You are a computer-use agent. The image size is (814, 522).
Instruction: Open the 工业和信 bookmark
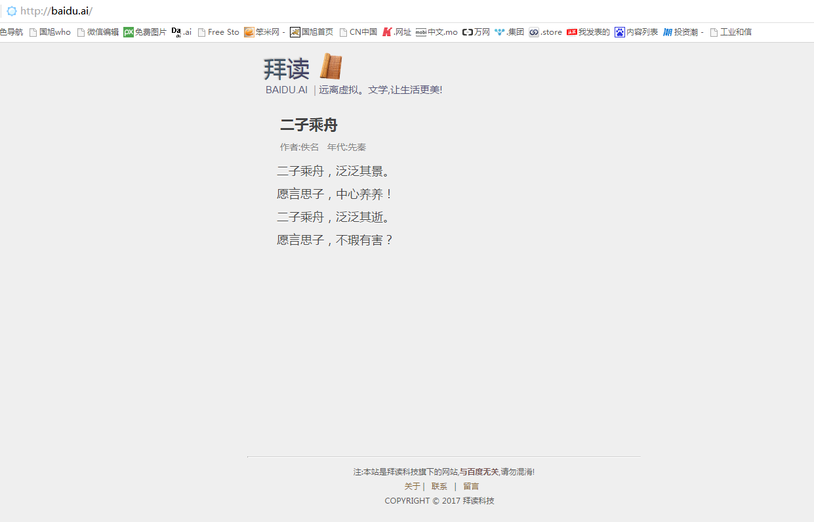tap(736, 32)
